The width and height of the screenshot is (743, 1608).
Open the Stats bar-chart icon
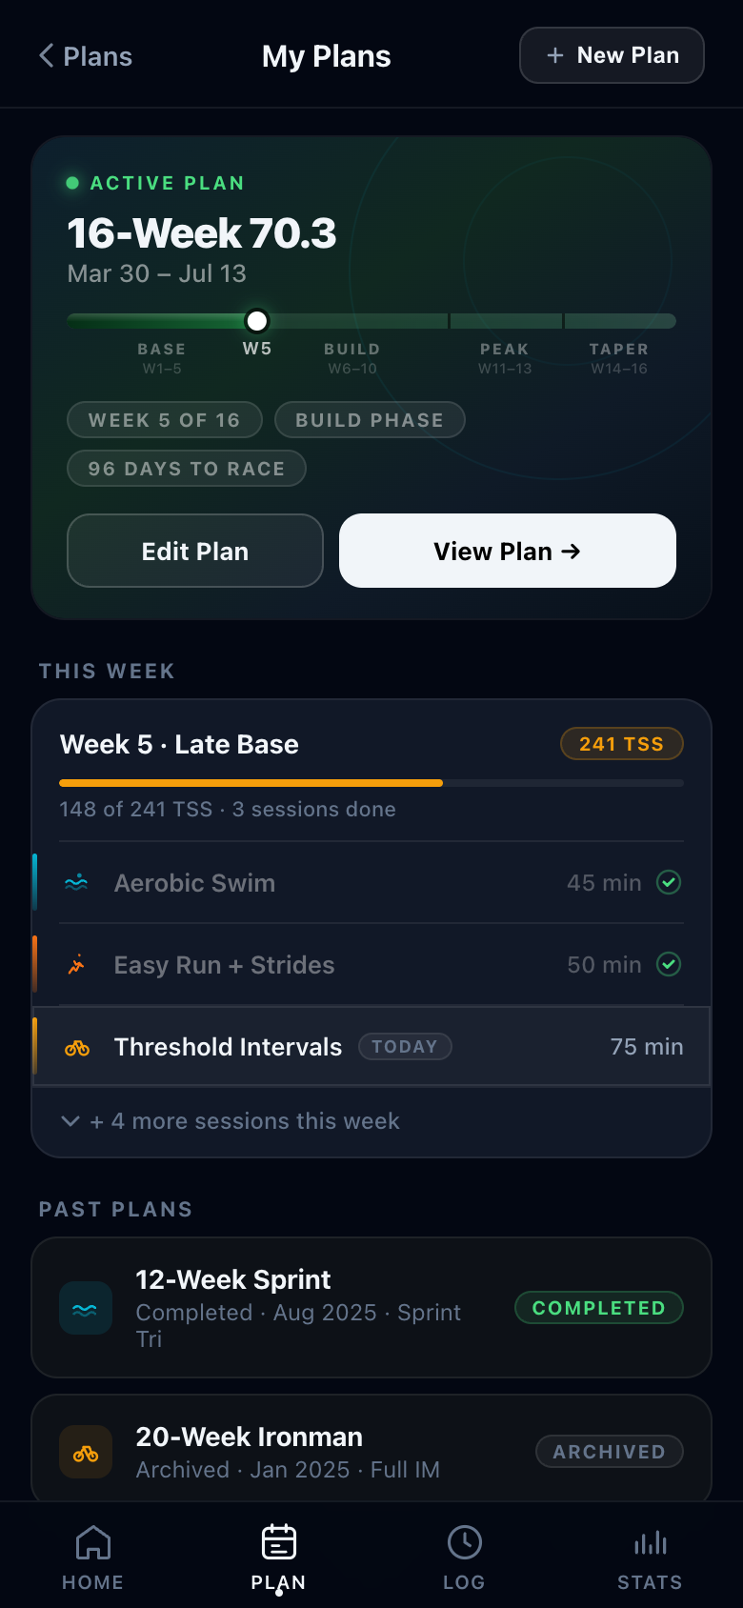coord(649,1542)
